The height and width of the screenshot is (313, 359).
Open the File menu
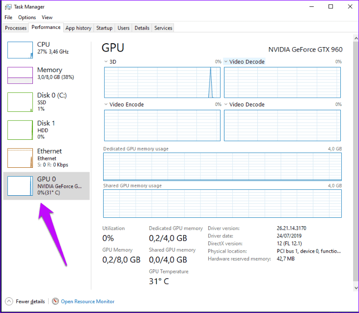pos(8,17)
